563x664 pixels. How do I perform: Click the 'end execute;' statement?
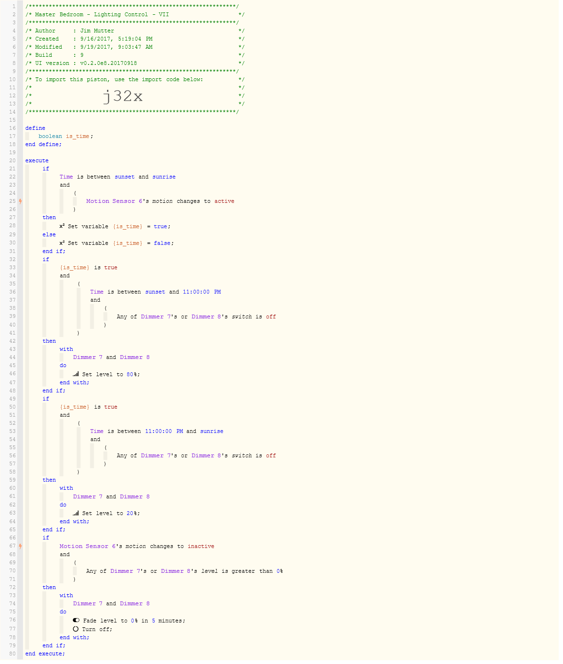click(45, 653)
